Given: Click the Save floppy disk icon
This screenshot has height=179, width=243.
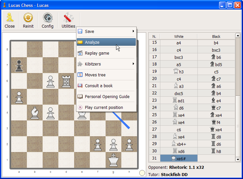Looking at the screenshot, I should click(80, 31).
